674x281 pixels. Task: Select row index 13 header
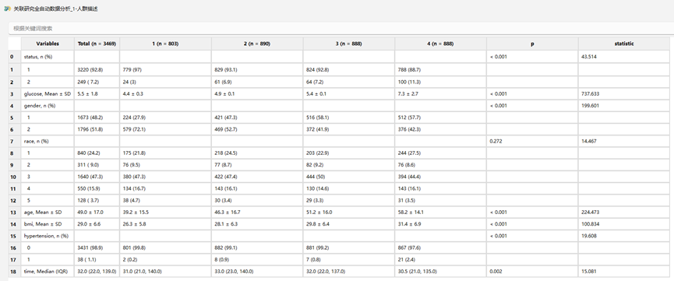click(14, 213)
